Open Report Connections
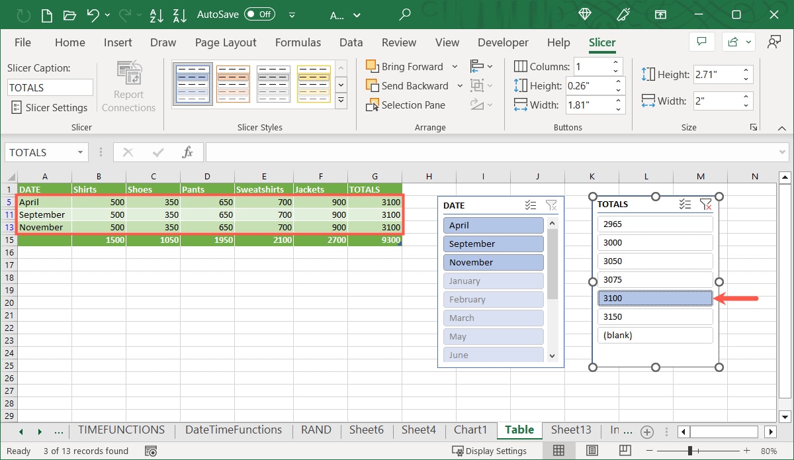The height and width of the screenshot is (460, 794). (128, 84)
